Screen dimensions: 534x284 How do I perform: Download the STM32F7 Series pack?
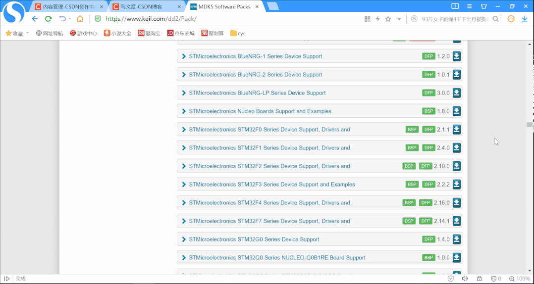click(x=456, y=221)
